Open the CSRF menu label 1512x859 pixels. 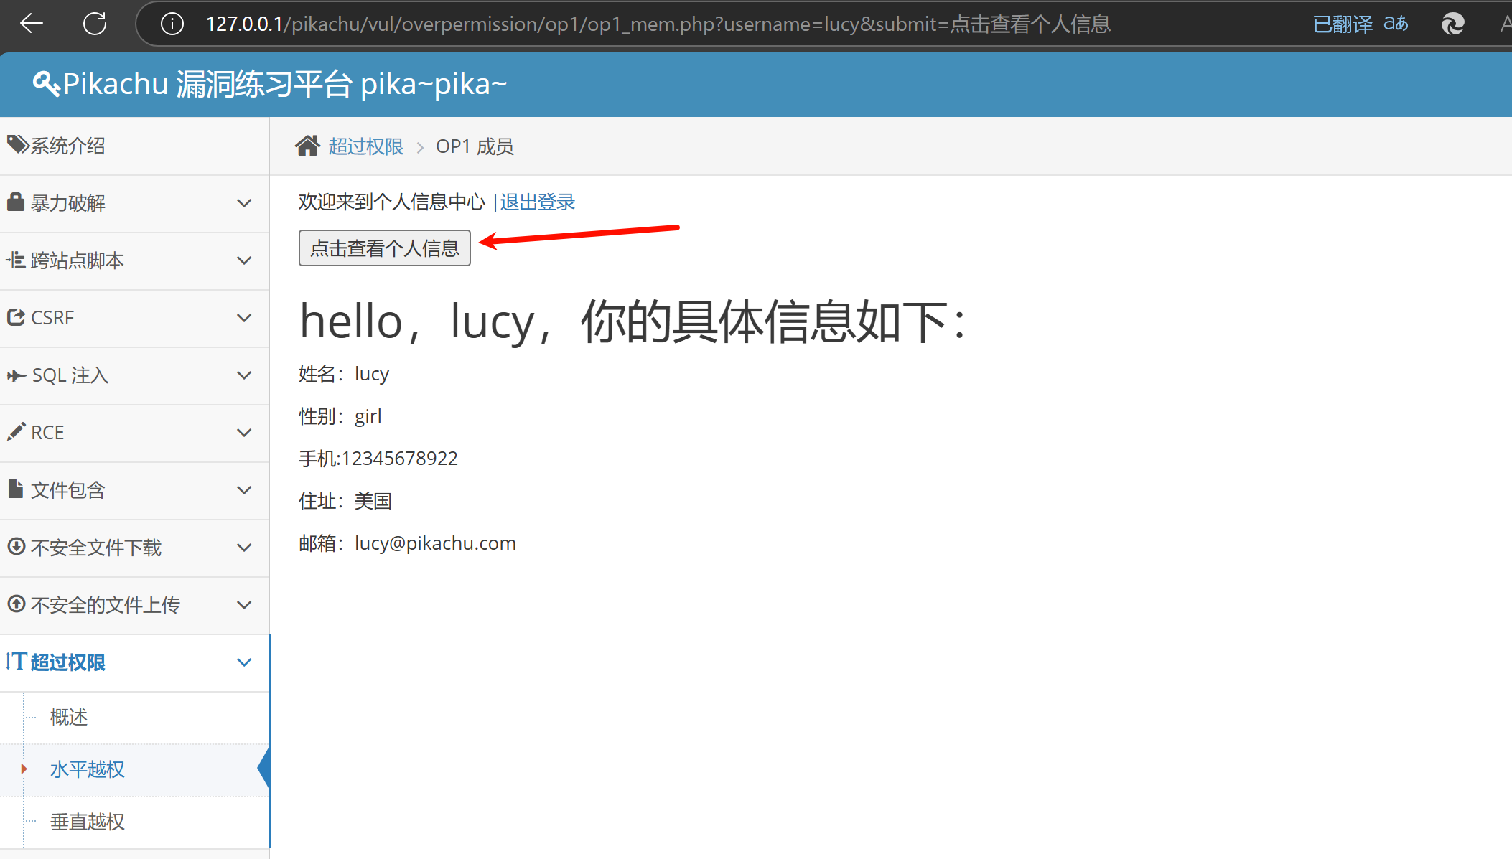[52, 318]
